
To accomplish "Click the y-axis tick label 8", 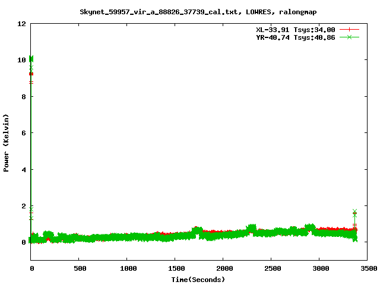I will click(24, 97).
